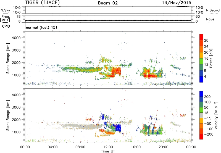Click the '28' power colorbar value
Image resolution: width=221 pixels, height=153 pixels.
(206, 40)
